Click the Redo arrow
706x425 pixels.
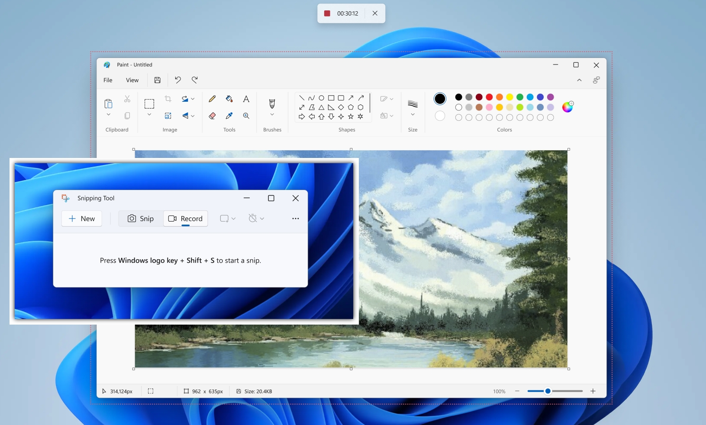pos(195,80)
